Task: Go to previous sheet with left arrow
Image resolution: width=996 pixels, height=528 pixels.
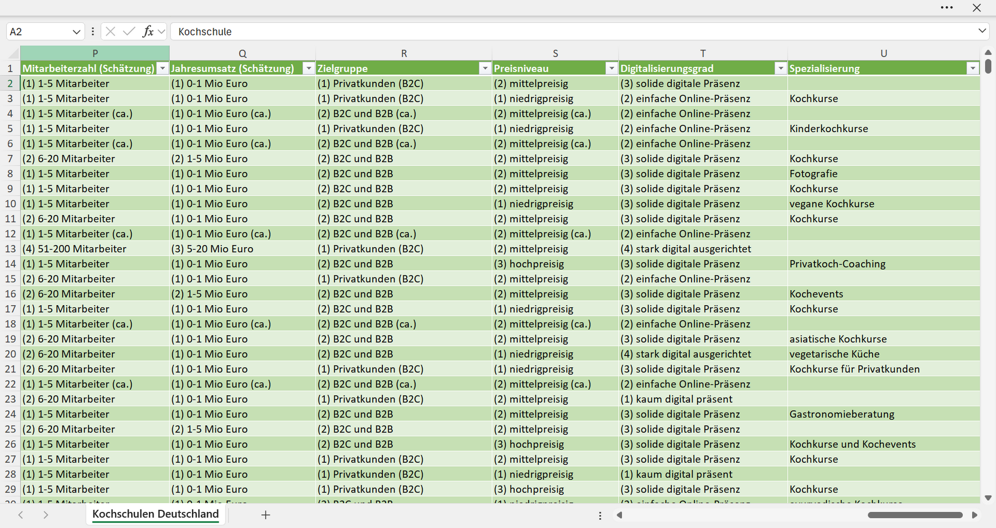Action: coord(21,515)
